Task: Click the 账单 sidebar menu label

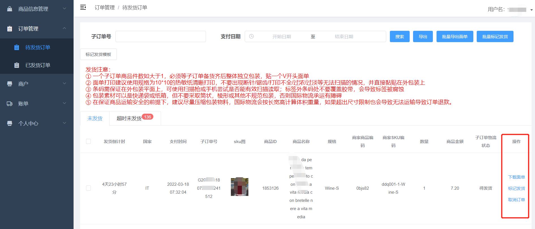Action: coord(23,103)
